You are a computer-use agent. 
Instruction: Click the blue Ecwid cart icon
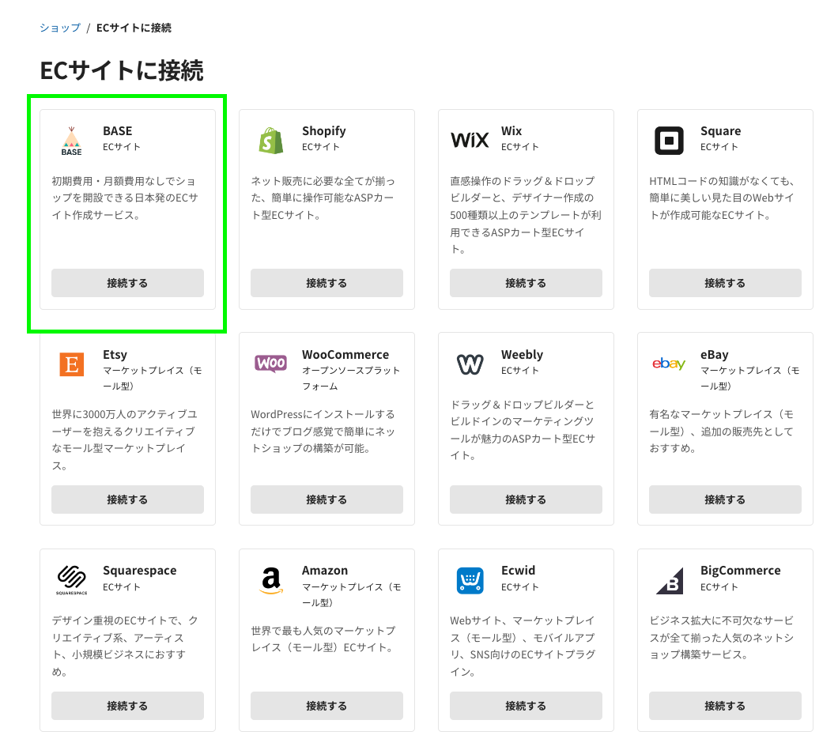(470, 580)
